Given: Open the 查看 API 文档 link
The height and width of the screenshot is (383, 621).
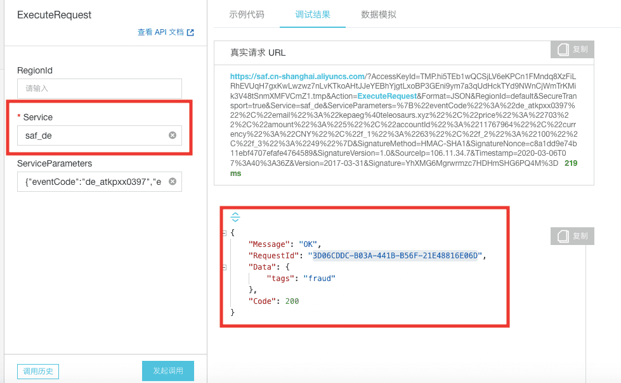Looking at the screenshot, I should 166,32.
